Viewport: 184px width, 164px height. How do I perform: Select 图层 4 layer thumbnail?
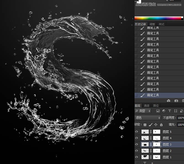pyautogui.click(x=145, y=138)
